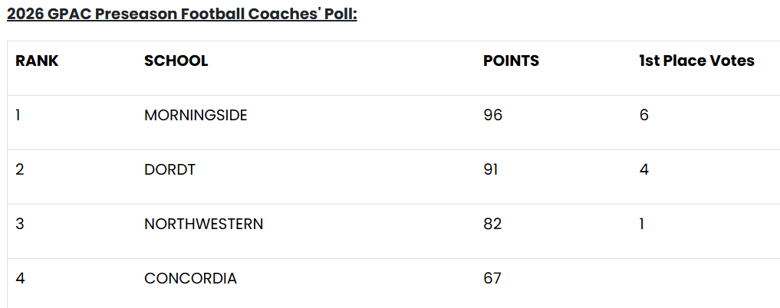Click the NORTHWESTERN school cell

pyautogui.click(x=203, y=224)
